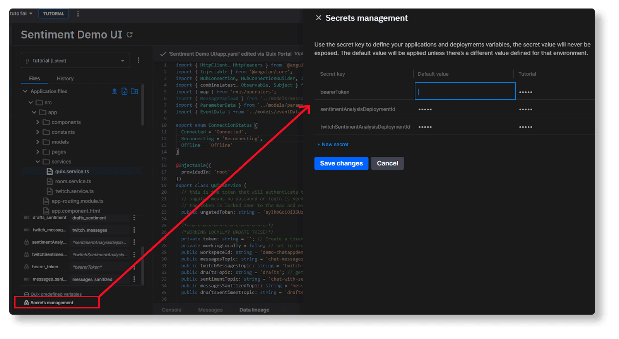
Task: Open the tutorial environment dropdown in top bar
Action: coord(21,14)
